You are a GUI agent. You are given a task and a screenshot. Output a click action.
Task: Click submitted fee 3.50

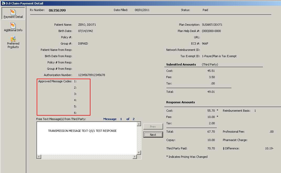point(212,77)
